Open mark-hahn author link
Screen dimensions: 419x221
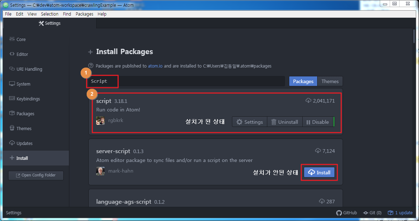(x=121, y=171)
